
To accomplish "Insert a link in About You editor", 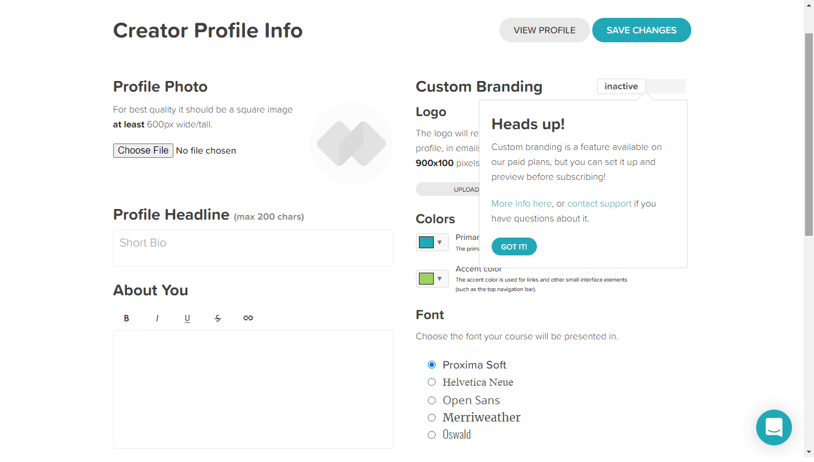I will pyautogui.click(x=248, y=319).
